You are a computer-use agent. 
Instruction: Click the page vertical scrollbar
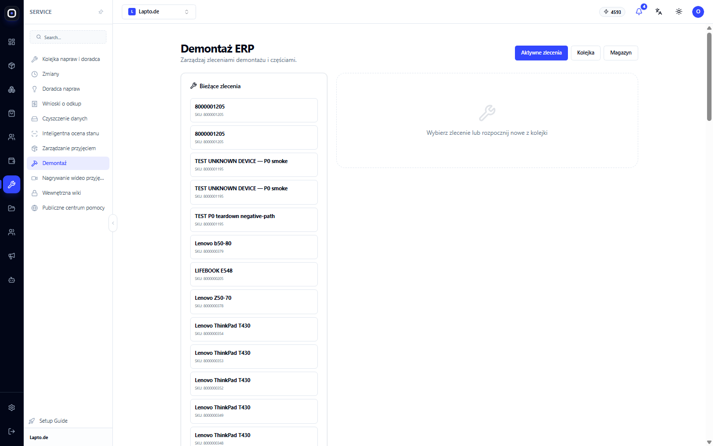(709, 77)
